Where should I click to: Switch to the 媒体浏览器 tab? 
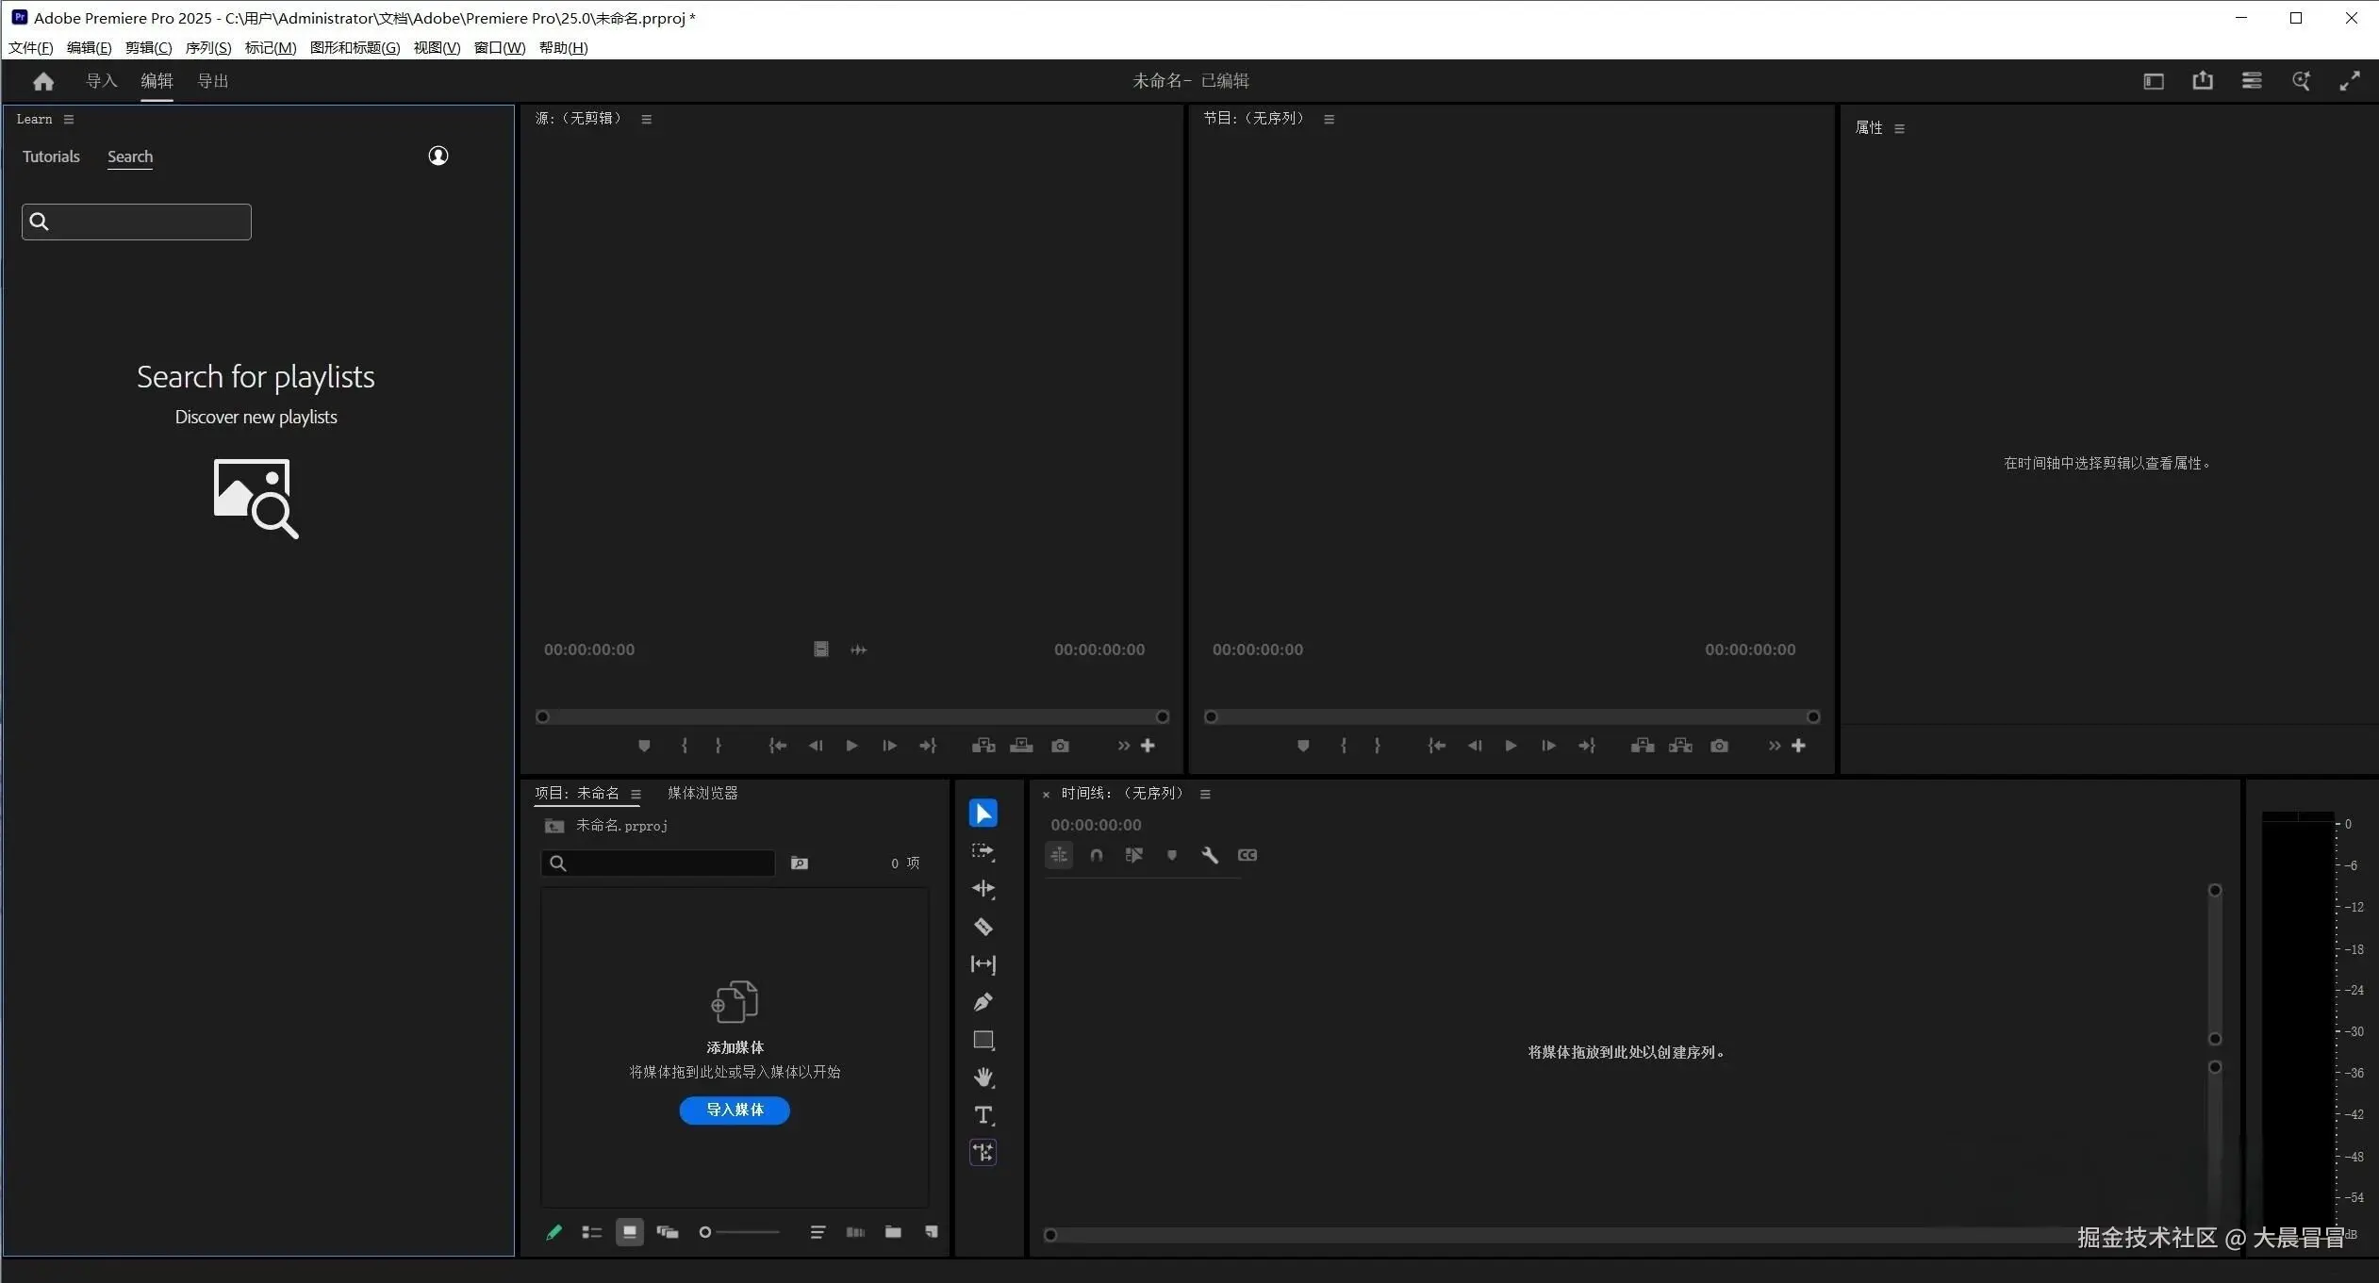[702, 793]
